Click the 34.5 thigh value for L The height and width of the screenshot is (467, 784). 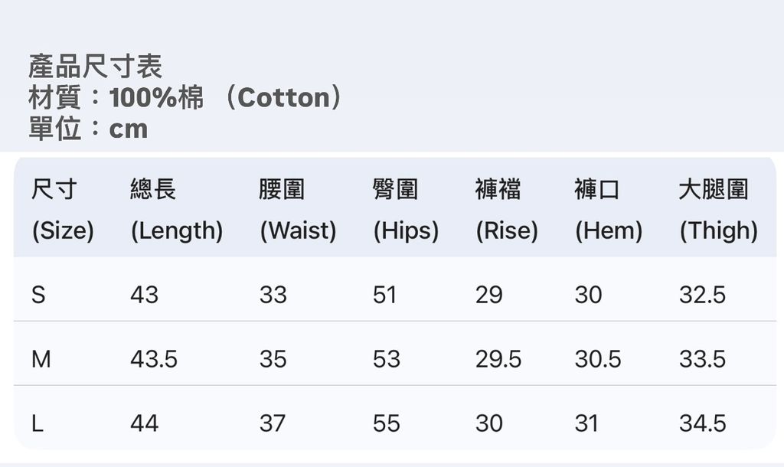[x=702, y=423]
